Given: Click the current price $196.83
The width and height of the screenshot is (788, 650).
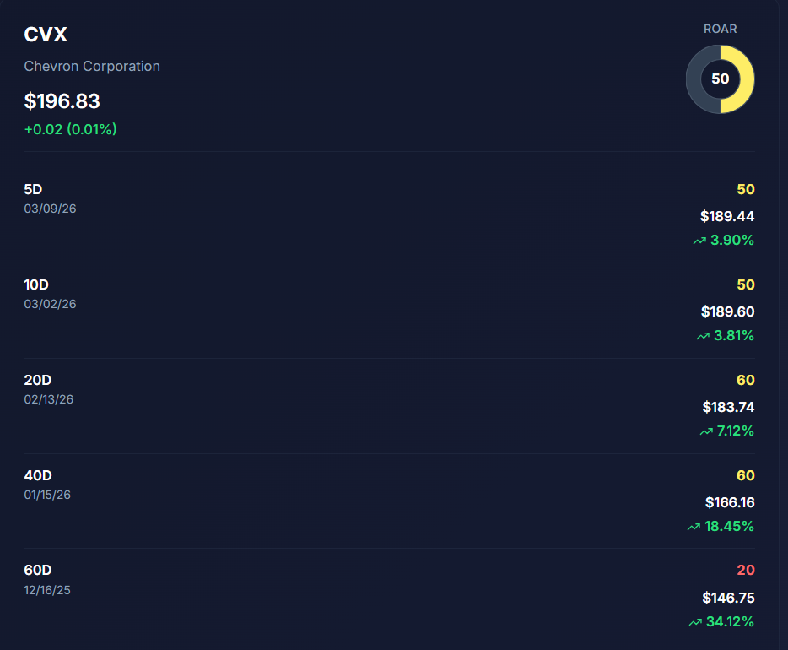Looking at the screenshot, I should [62, 101].
